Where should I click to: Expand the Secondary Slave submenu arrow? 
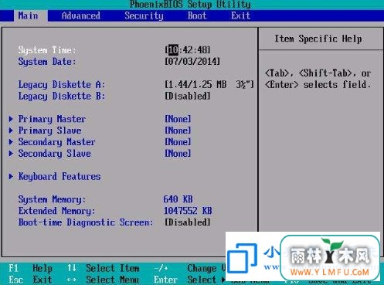tap(11, 154)
